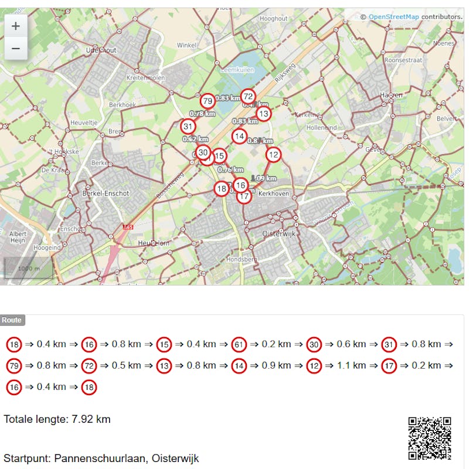Click node 61 in the route list
The image size is (469, 469).
(x=239, y=344)
